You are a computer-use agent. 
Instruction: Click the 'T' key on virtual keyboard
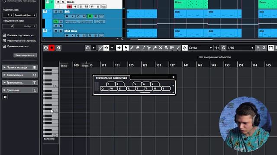(x=139, y=88)
